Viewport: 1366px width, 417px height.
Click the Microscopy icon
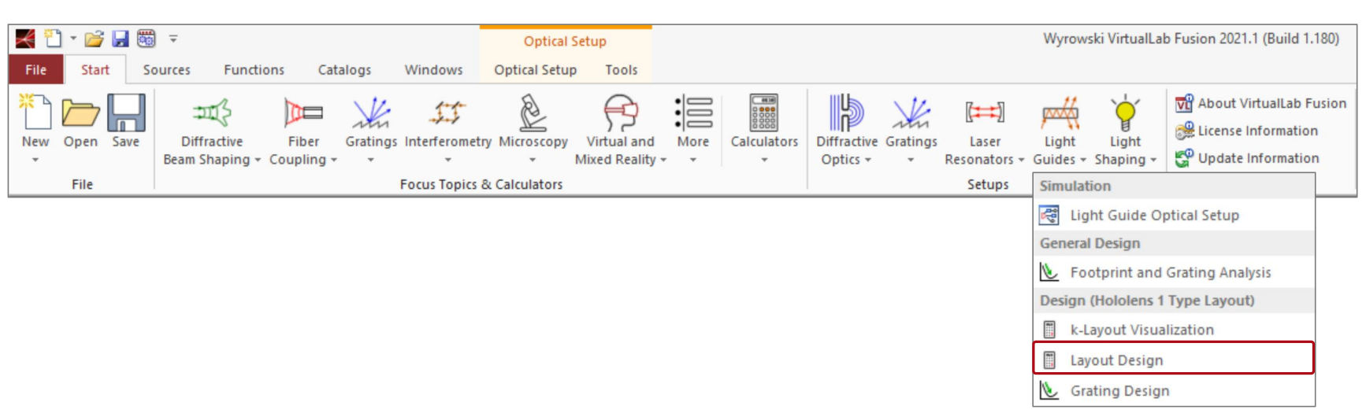click(x=533, y=113)
